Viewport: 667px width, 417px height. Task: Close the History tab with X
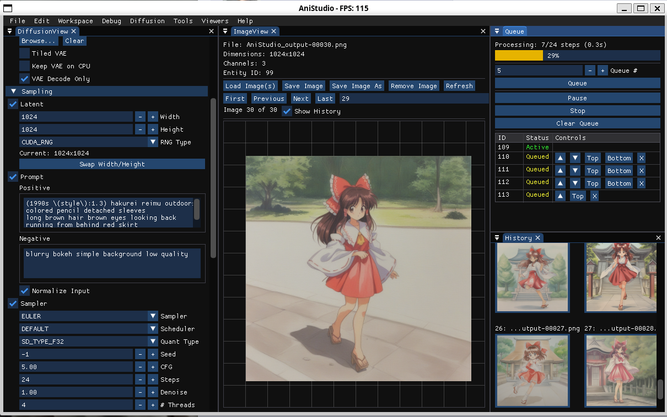coord(537,238)
